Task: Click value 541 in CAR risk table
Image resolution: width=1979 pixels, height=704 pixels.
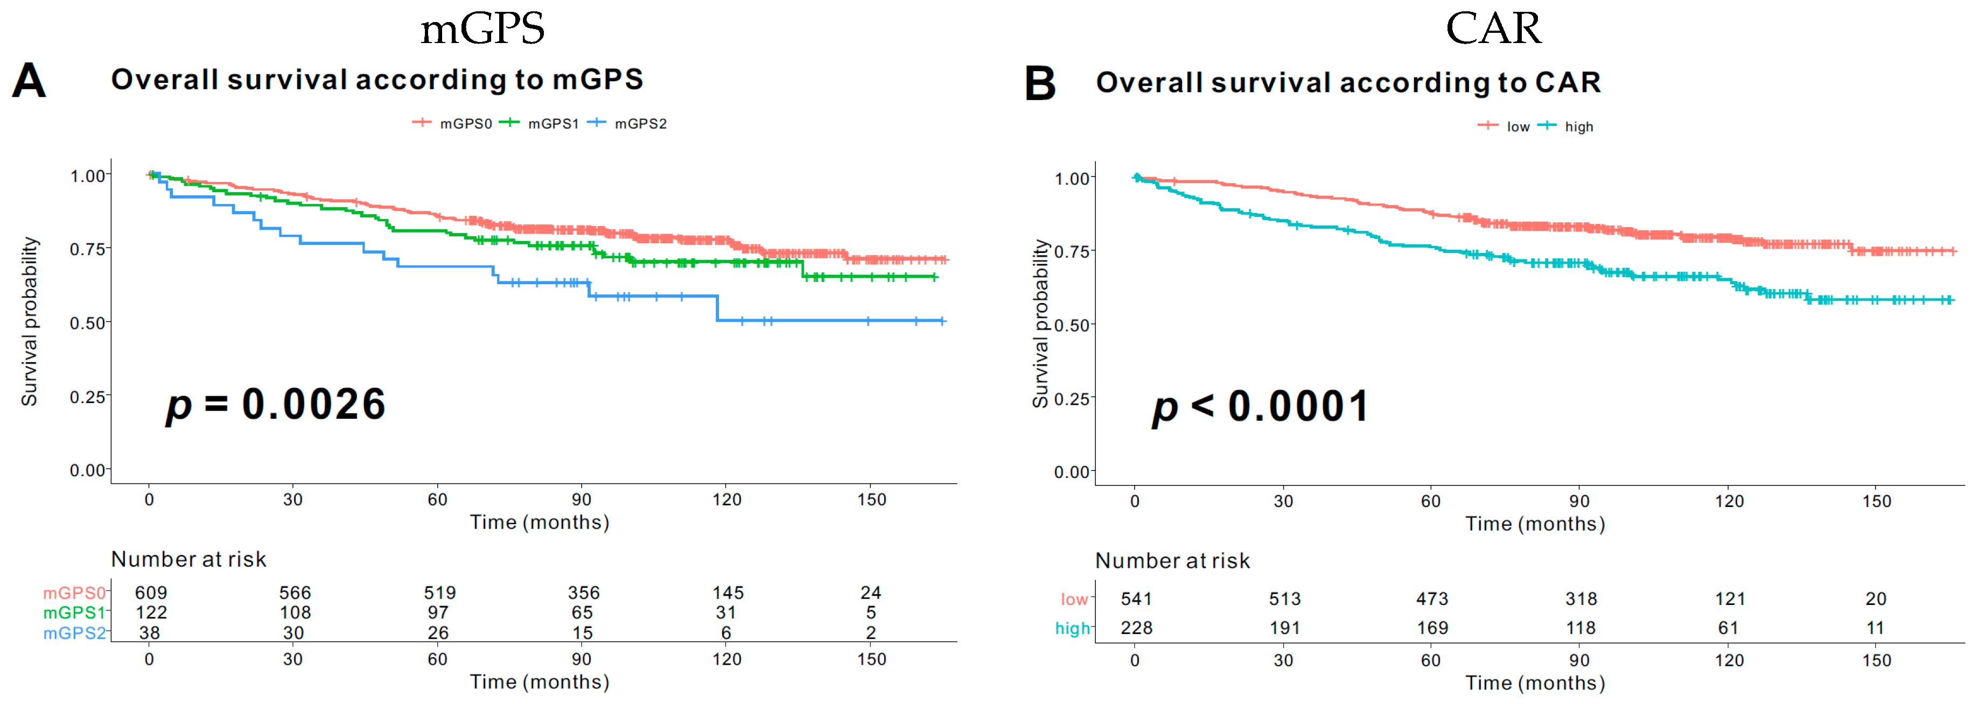Action: [1136, 599]
